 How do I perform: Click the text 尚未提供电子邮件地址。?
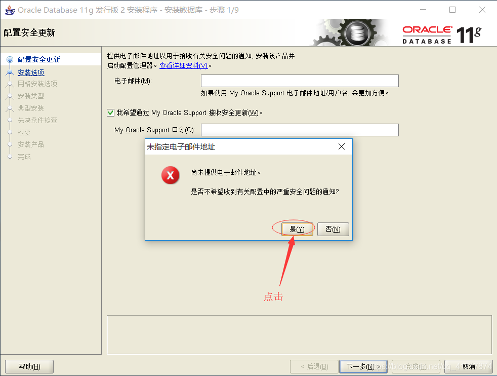[x=226, y=173]
